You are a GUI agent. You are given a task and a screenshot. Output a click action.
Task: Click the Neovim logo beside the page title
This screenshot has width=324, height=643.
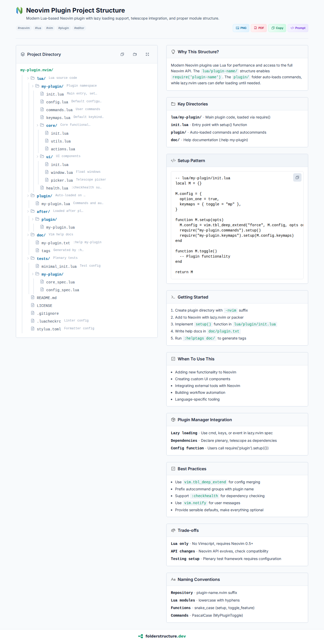click(x=19, y=10)
